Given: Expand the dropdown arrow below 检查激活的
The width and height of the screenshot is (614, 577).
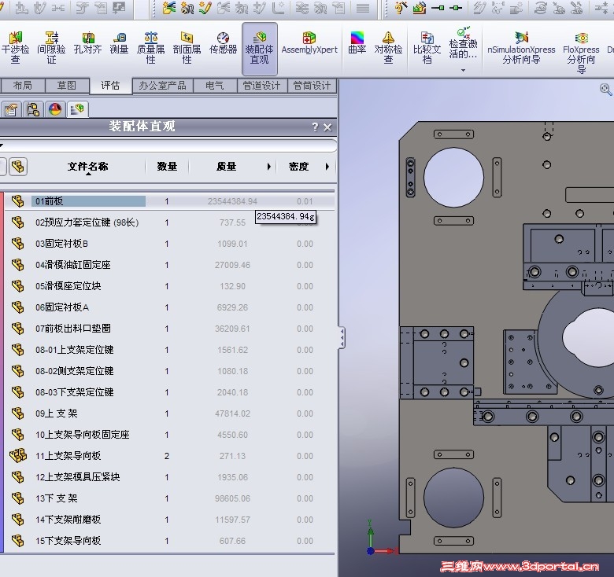Looking at the screenshot, I should point(463,71).
